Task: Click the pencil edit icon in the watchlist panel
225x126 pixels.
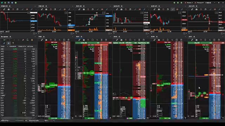Action: 4,43
